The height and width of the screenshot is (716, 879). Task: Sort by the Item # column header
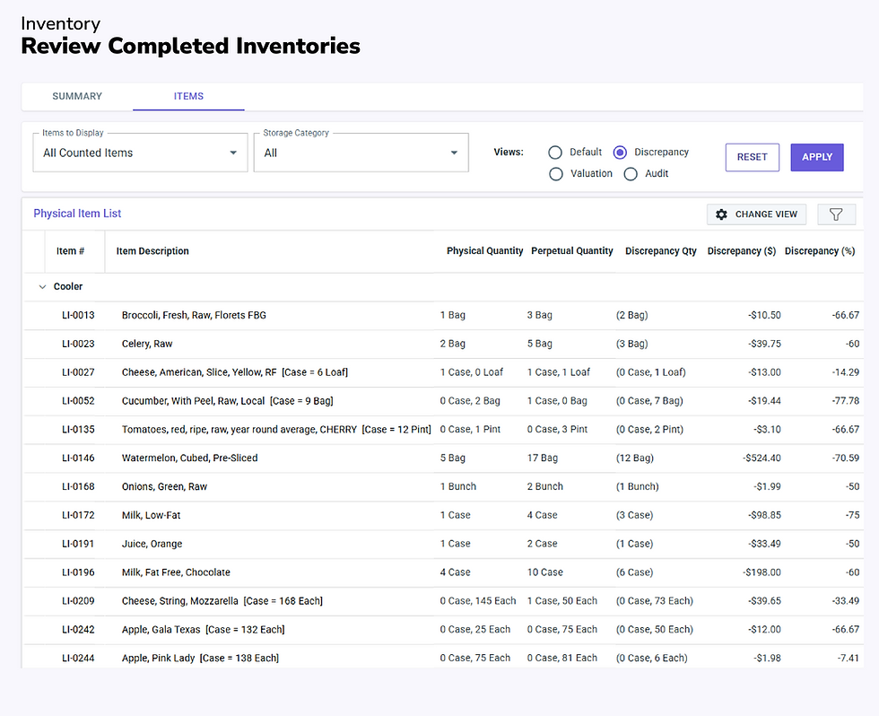[x=70, y=251]
